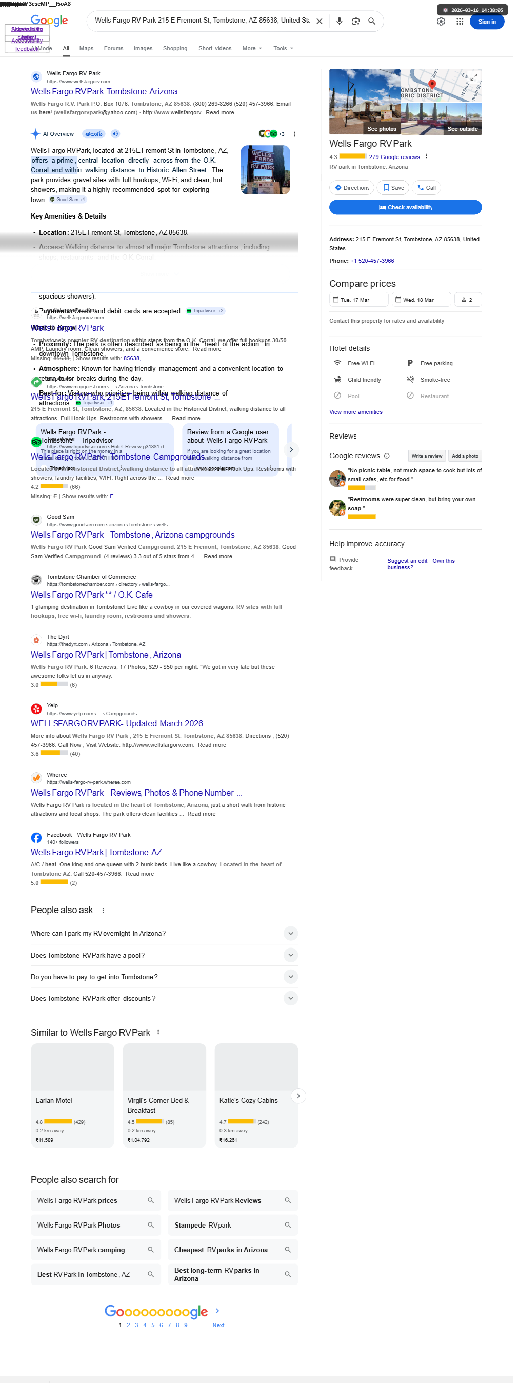
Task: Open the Tools dropdown under the search bar
Action: point(287,49)
